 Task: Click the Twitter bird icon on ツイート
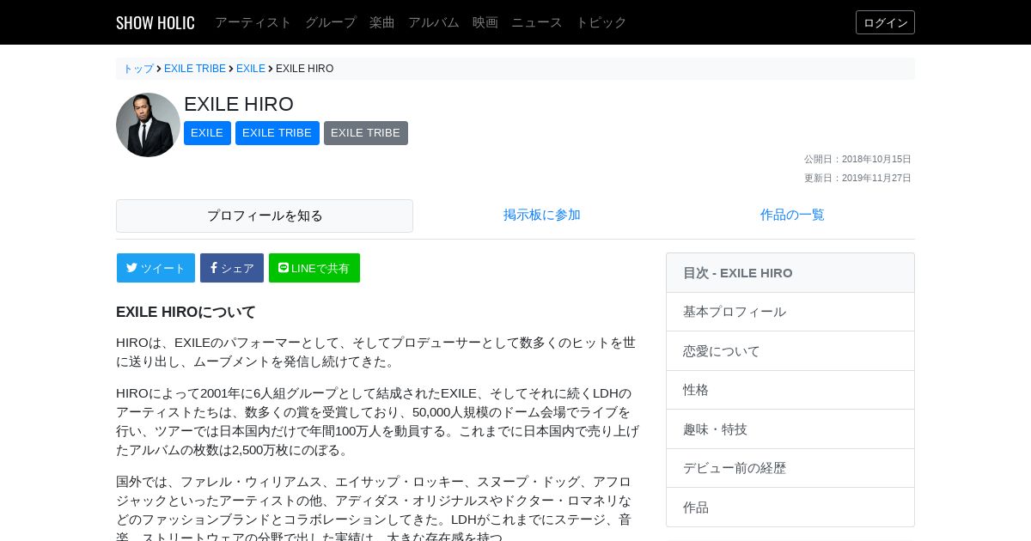131,267
